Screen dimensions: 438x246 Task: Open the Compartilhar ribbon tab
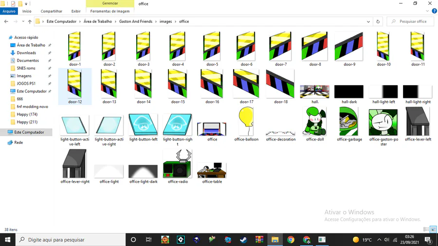click(52, 11)
